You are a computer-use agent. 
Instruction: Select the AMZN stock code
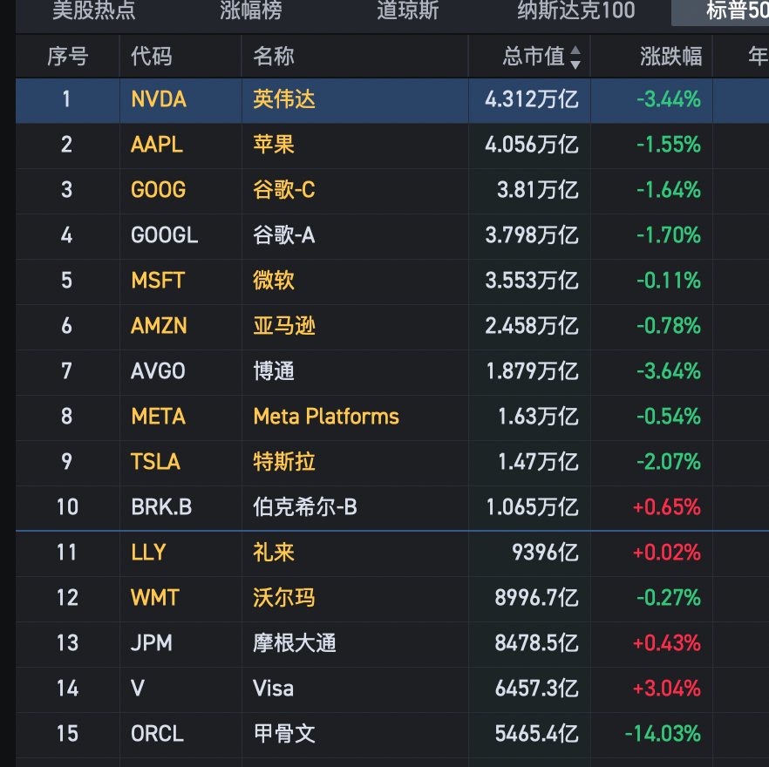159,326
